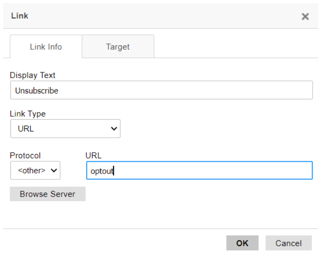Dismiss the dialog using Cancel
Image resolution: width=324 pixels, height=258 pixels.
289,243
